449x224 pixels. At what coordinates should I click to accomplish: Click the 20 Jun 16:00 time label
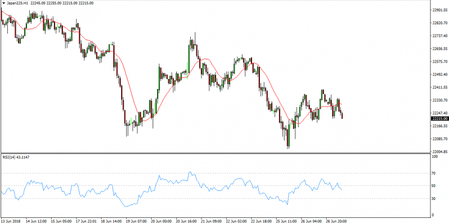click(185, 221)
